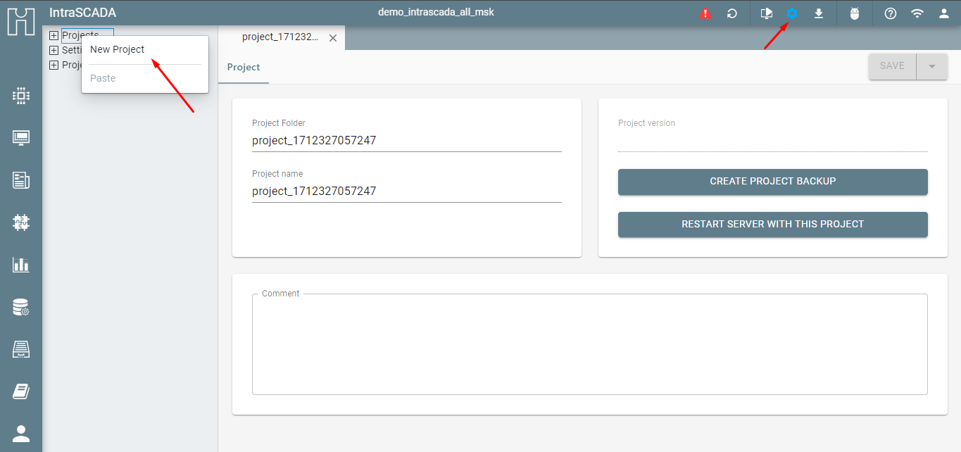Click the download icon in header
This screenshot has width=961, height=452.
(x=819, y=13)
